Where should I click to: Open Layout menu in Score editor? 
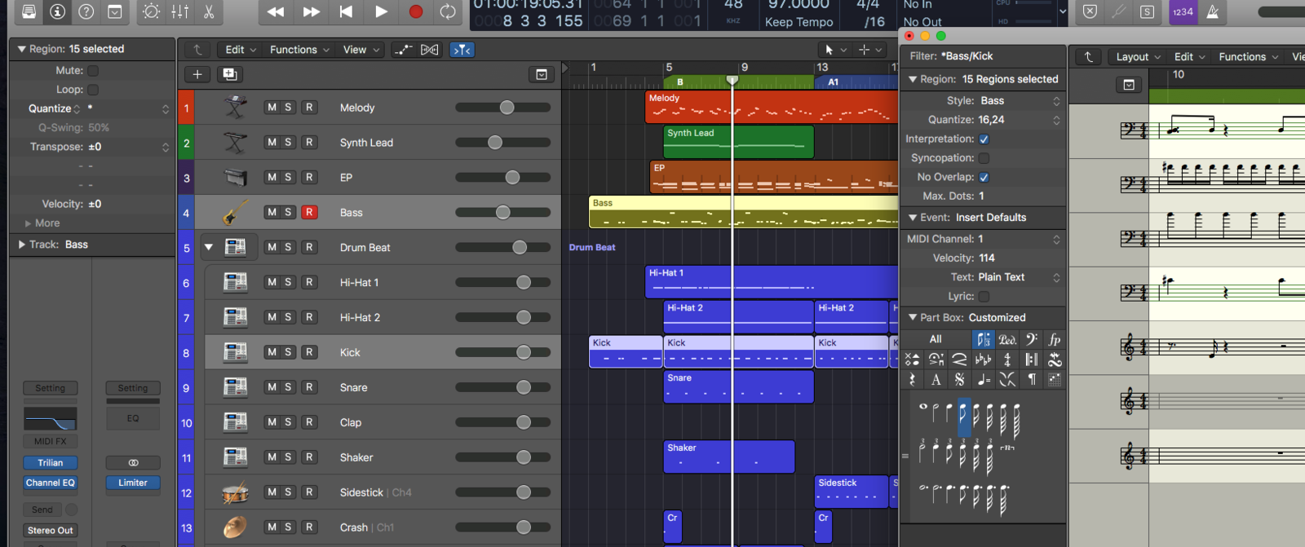coord(1138,57)
